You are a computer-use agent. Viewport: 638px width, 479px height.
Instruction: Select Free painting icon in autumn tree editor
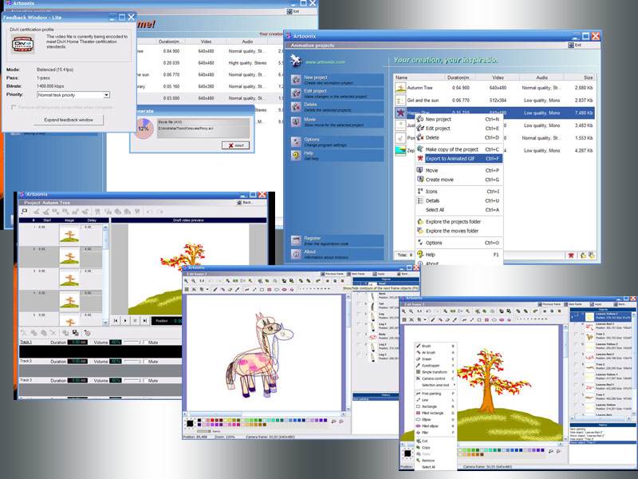coord(464,320)
